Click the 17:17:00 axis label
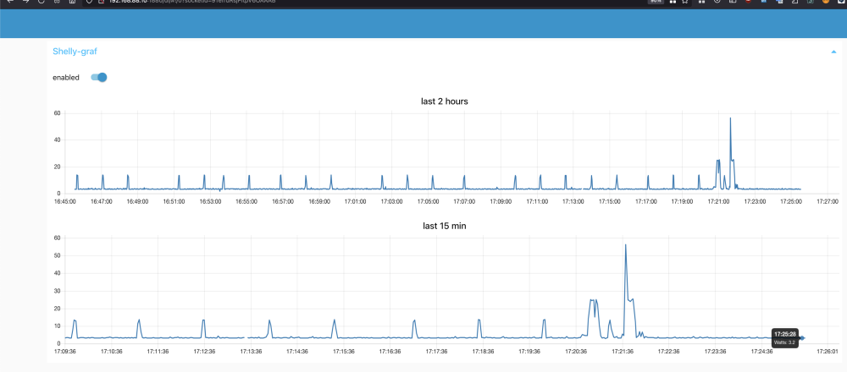This screenshot has height=372, width=847. [x=646, y=201]
